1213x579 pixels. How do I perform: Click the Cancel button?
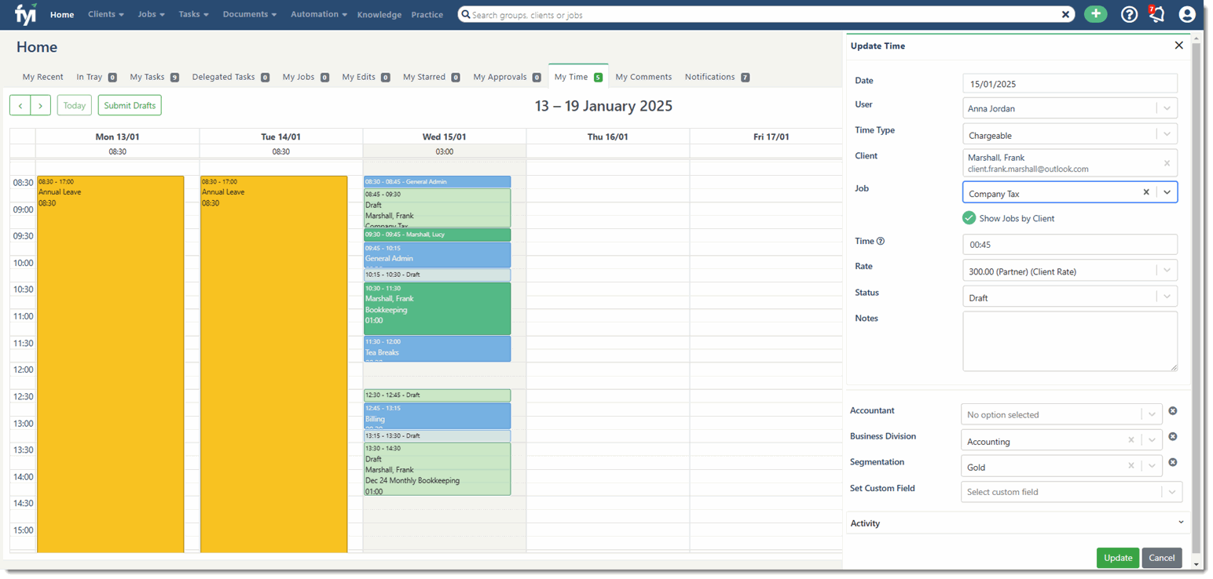(1162, 558)
